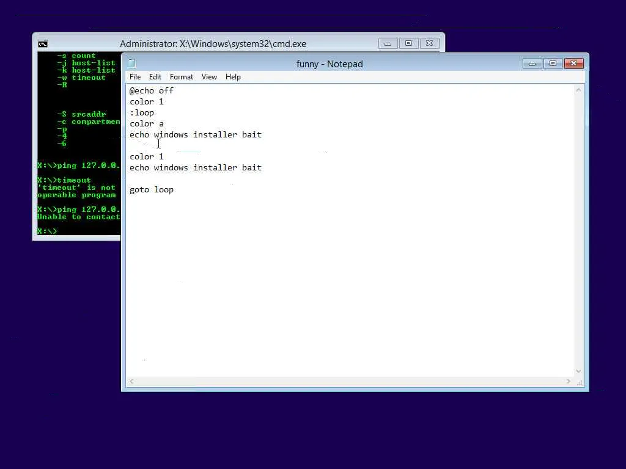The height and width of the screenshot is (469, 626).
Task: Click the first 'echo windows installer bait' line
Action: (x=196, y=135)
